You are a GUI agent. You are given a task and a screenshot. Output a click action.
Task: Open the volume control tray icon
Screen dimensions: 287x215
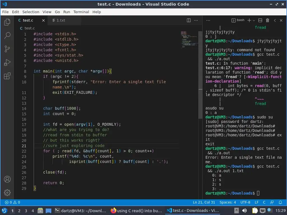click(x=244, y=211)
